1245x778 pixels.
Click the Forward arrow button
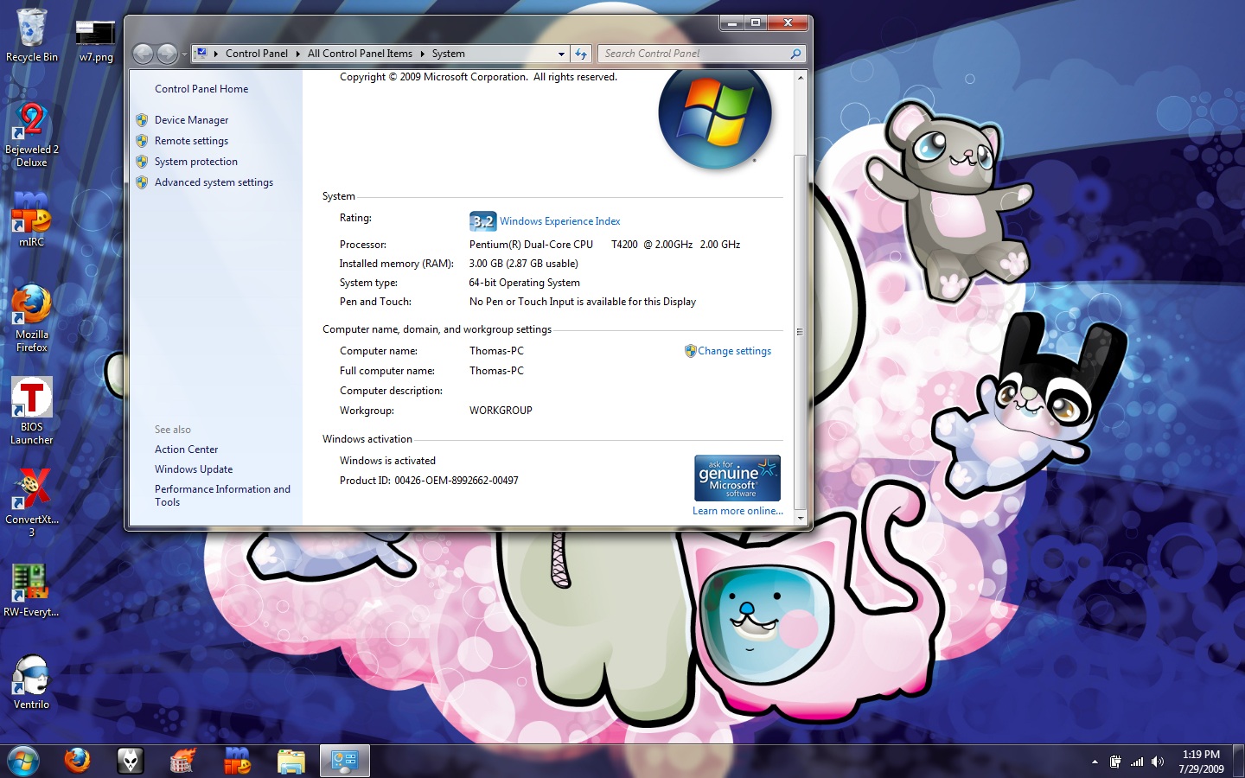(167, 54)
